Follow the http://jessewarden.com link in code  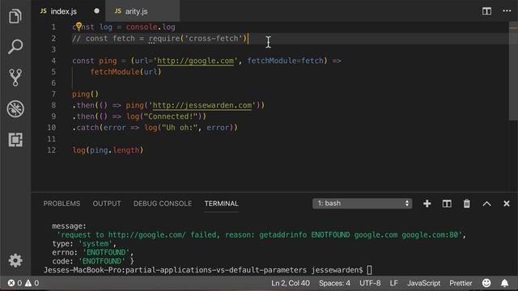coord(202,105)
